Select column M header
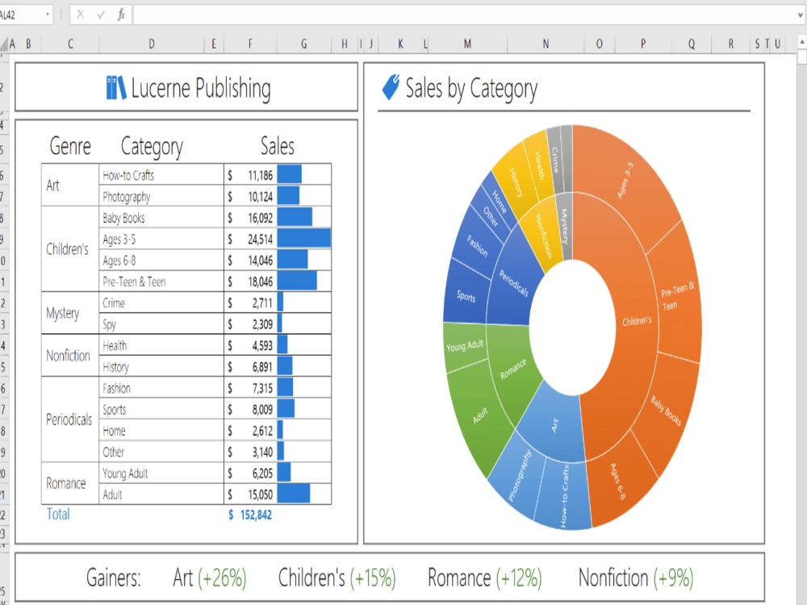 click(x=467, y=44)
